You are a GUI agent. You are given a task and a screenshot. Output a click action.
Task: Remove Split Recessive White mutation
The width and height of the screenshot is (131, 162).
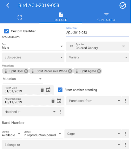(x=70, y=71)
